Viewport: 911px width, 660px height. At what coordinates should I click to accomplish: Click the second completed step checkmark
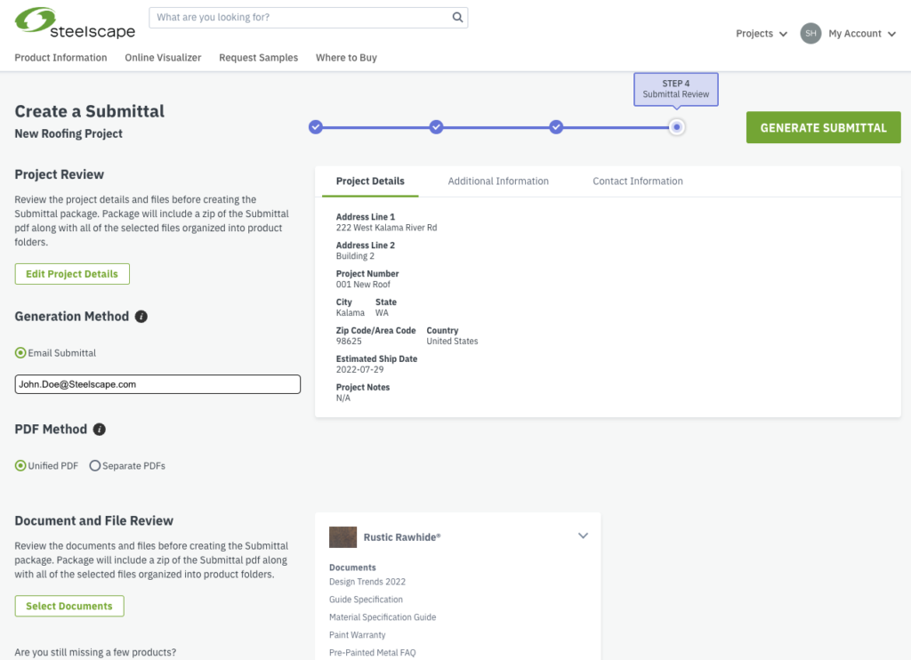coord(436,126)
